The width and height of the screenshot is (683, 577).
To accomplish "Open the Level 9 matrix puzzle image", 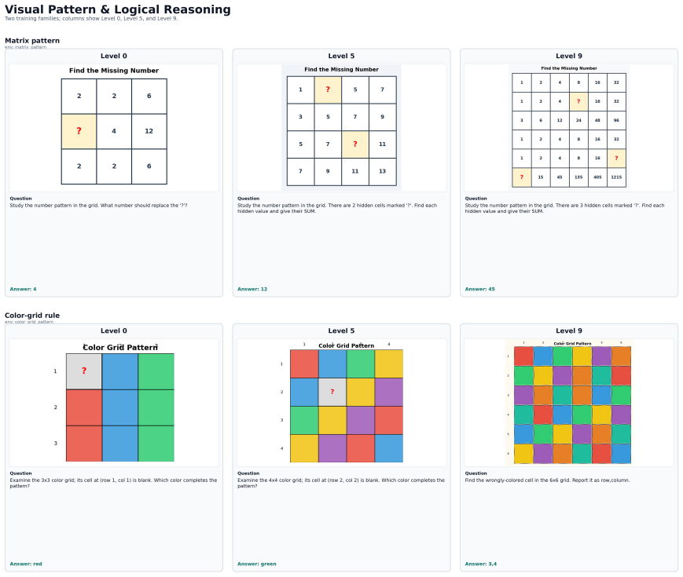I will tap(569, 128).
